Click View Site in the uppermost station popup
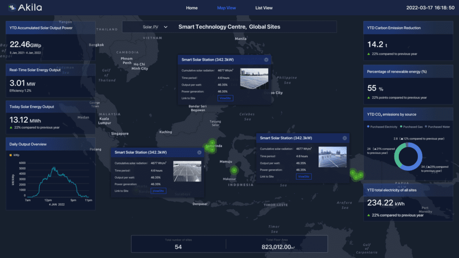The width and height of the screenshot is (459, 258). tap(225, 98)
